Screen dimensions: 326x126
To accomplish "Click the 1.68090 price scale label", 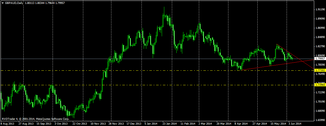I will 320,111.
